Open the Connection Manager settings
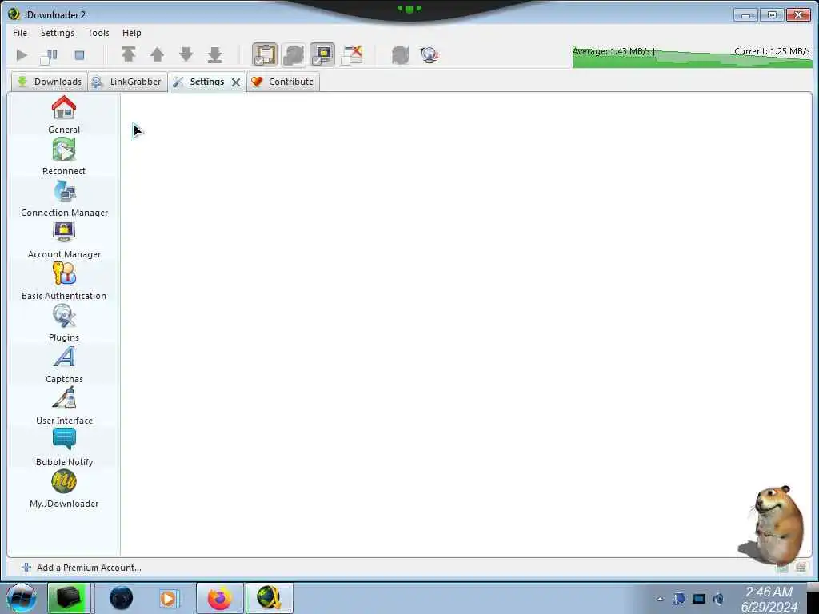819x614 pixels. pos(64,198)
